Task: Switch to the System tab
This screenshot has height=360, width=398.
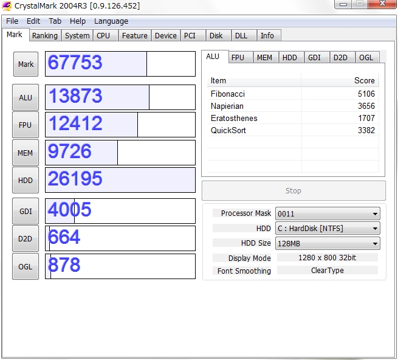Action: point(77,35)
